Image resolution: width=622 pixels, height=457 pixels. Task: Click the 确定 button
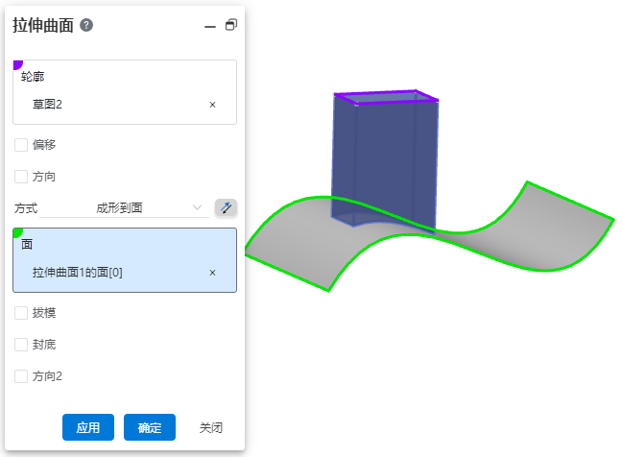point(150,427)
